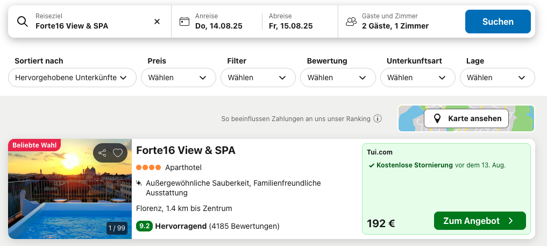Open the Unterkunftsart dropdown
This screenshot has width=547, height=246.
tap(417, 78)
